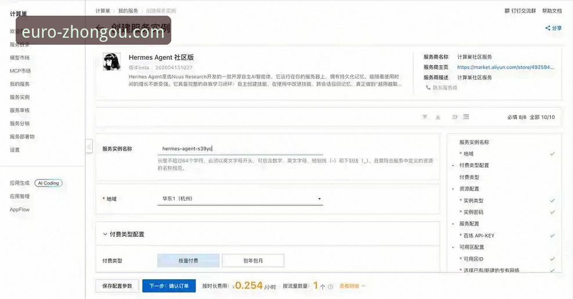
Task: Open the market.aliyun.com store link
Action: pyautogui.click(x=506, y=67)
